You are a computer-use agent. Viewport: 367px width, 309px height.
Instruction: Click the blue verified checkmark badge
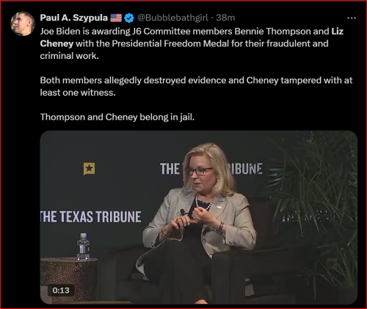pyautogui.click(x=129, y=18)
